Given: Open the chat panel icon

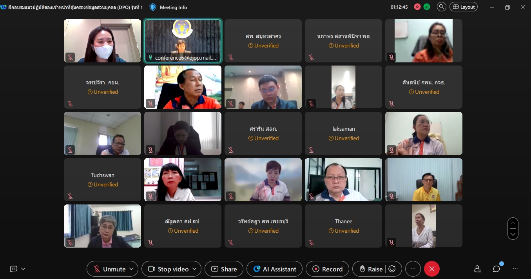Looking at the screenshot, I should pyautogui.click(x=497, y=269).
